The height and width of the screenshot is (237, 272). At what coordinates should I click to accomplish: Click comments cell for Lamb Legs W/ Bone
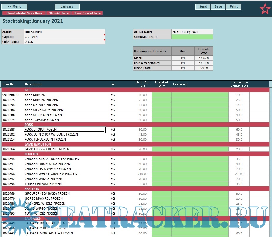pyautogui.click(x=200, y=149)
